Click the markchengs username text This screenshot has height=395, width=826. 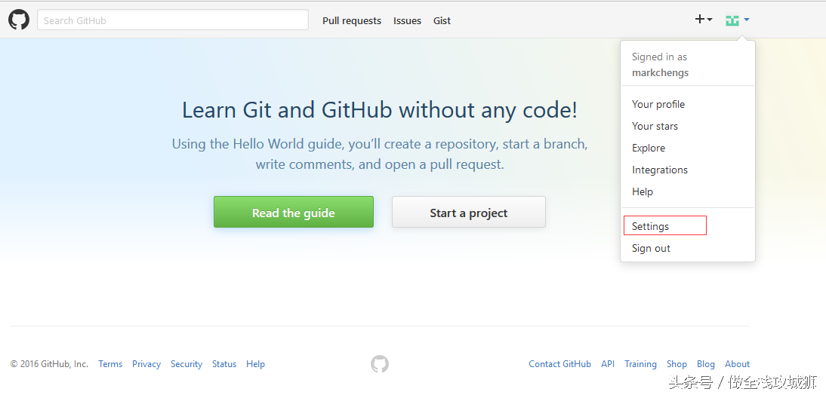[x=660, y=72]
